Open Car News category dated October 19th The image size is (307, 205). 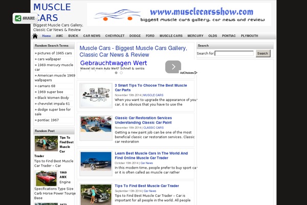pos(147,163)
